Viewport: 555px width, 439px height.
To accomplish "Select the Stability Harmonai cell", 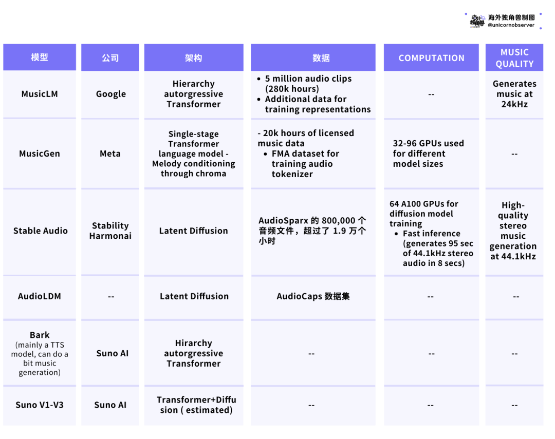I will pyautogui.click(x=110, y=231).
